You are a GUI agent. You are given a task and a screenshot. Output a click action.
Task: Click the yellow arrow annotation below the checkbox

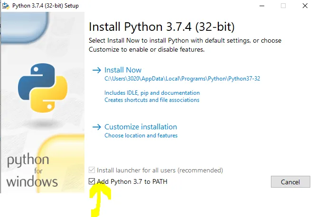pyautogui.click(x=101, y=199)
